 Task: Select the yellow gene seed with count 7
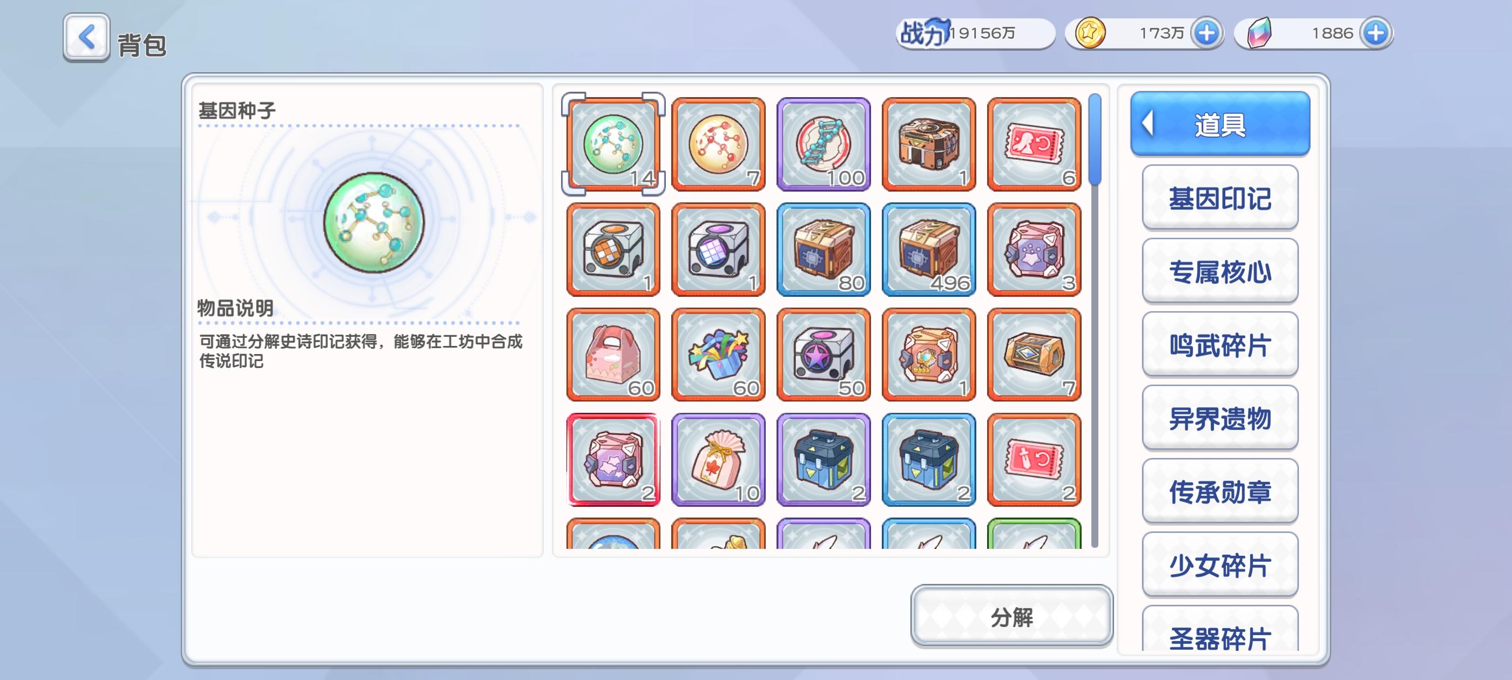718,144
